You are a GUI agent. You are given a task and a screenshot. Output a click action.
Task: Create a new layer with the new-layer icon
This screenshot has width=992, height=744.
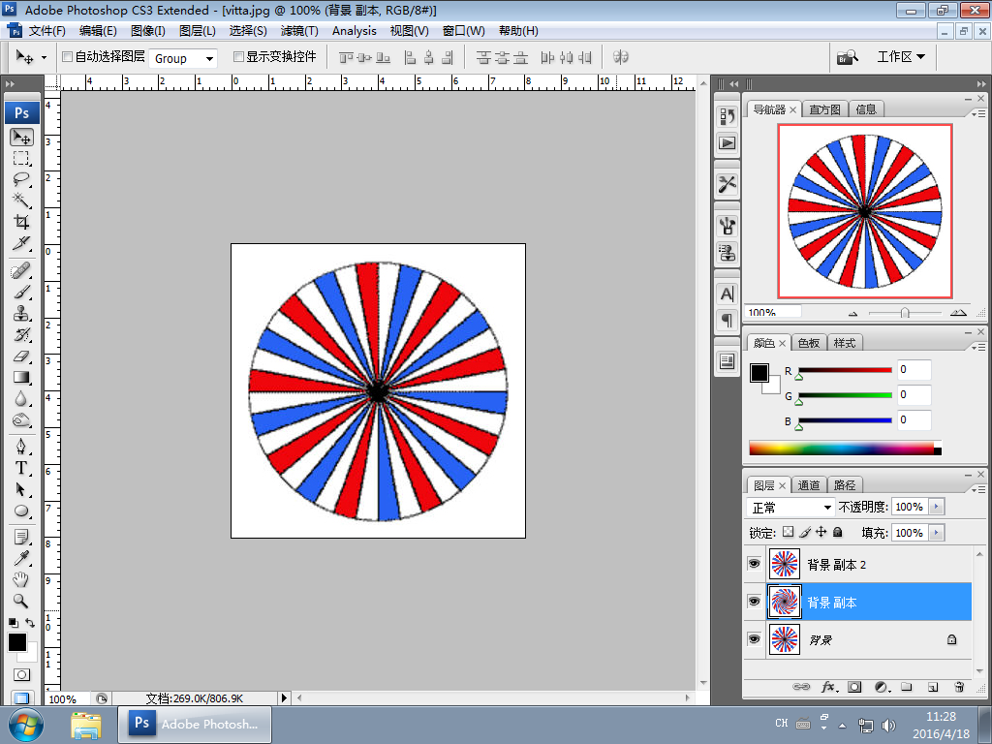(x=932, y=687)
